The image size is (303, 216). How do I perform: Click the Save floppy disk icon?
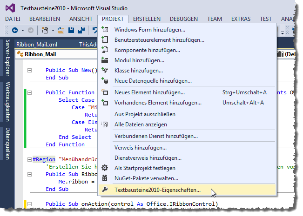pyautogui.click(x=71, y=30)
